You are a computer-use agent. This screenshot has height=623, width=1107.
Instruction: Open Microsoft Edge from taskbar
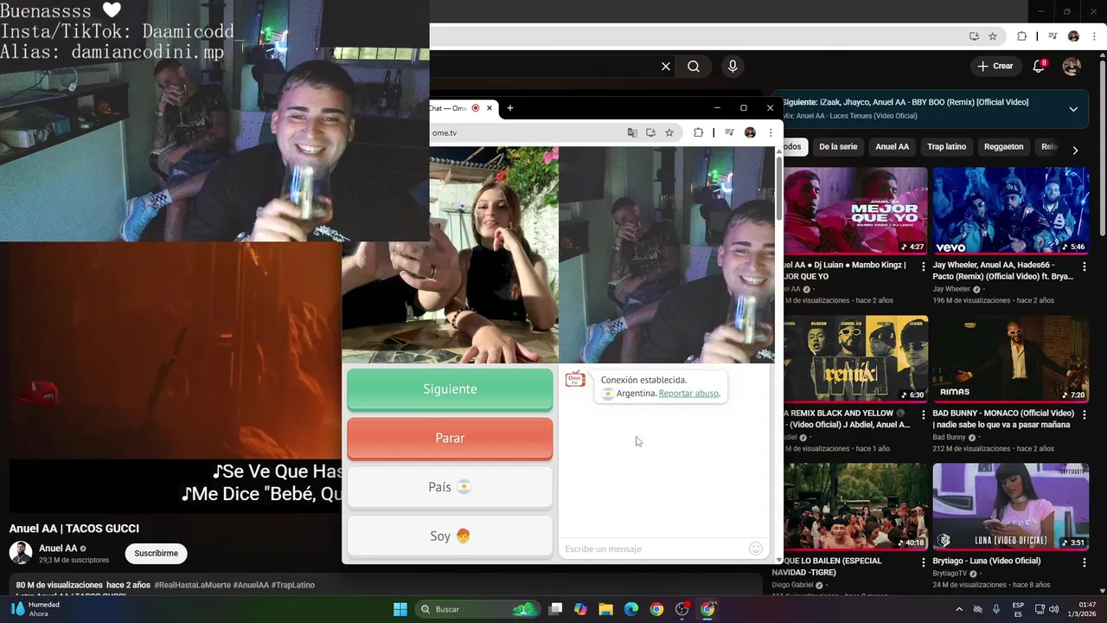point(631,609)
